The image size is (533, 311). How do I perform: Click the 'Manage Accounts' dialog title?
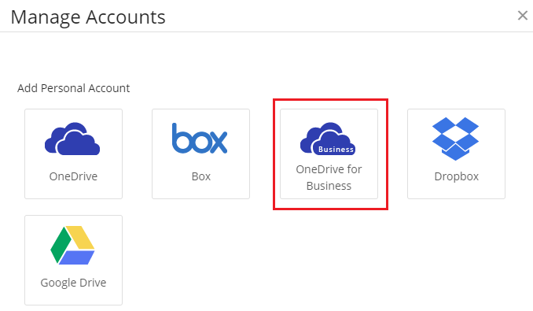coord(88,17)
